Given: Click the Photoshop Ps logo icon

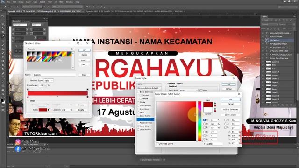Looking at the screenshot, I should click(2, 2).
